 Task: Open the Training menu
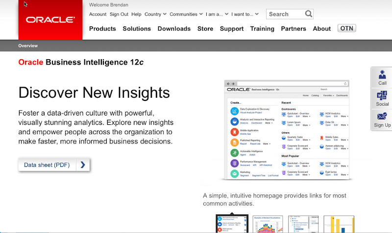coord(262,29)
